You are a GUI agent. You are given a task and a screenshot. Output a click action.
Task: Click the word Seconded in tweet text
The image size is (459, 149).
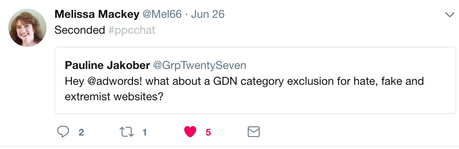point(80,30)
